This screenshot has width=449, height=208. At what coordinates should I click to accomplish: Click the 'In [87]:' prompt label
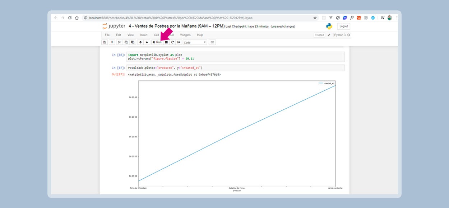pyautogui.click(x=119, y=68)
